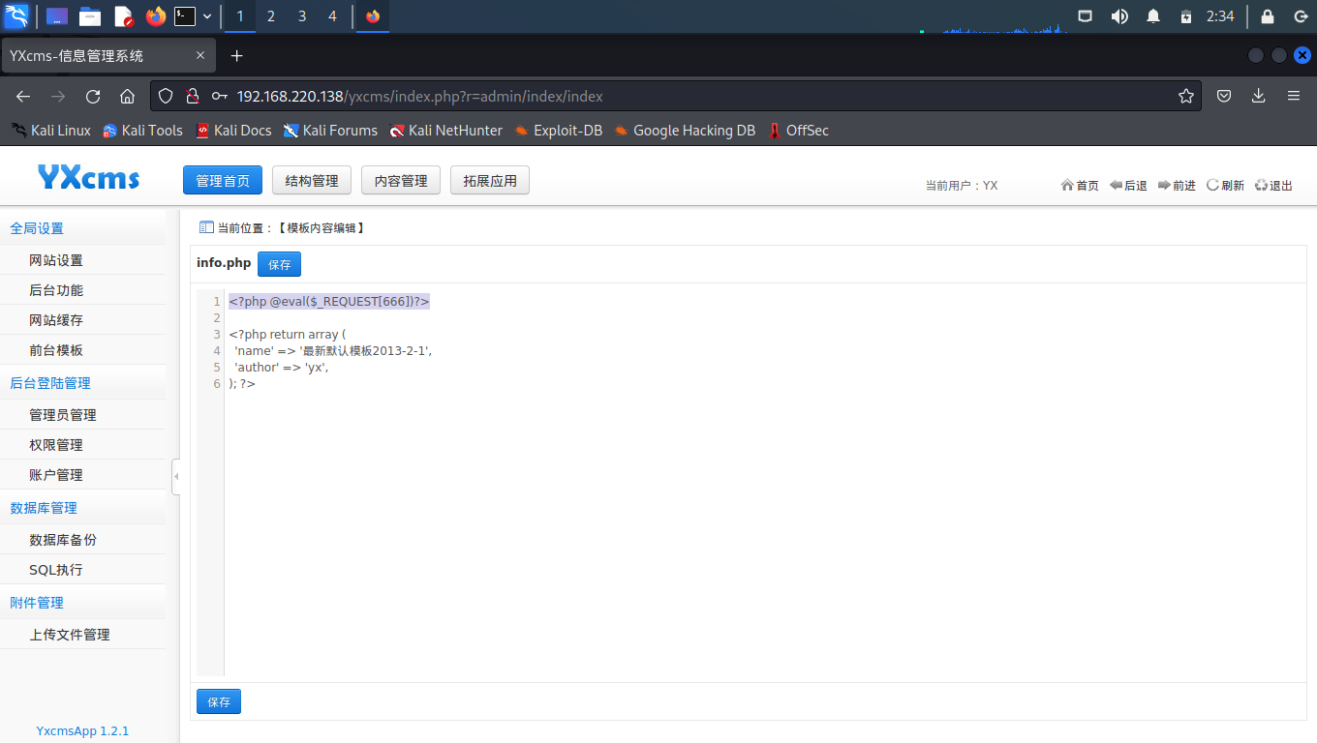
Task: Expand the terminal launcher dropdown arrow
Action: click(x=207, y=16)
